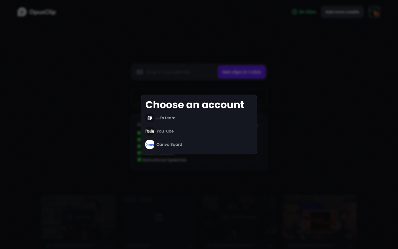Select the green credits timer icon
The width and height of the screenshot is (398, 249).
tap(295, 12)
